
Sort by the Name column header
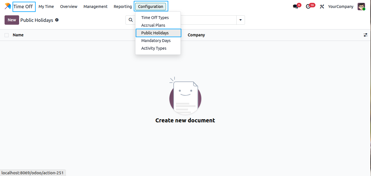(18, 35)
